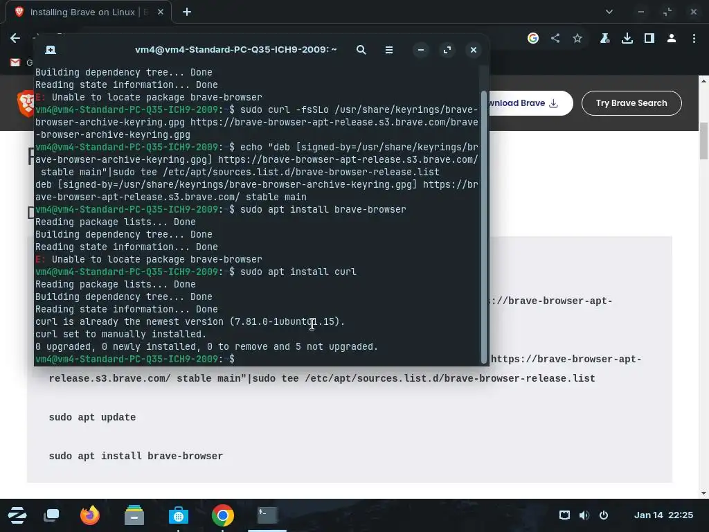
Task: Click the browser page scrollbar thumb
Action: coord(703,141)
